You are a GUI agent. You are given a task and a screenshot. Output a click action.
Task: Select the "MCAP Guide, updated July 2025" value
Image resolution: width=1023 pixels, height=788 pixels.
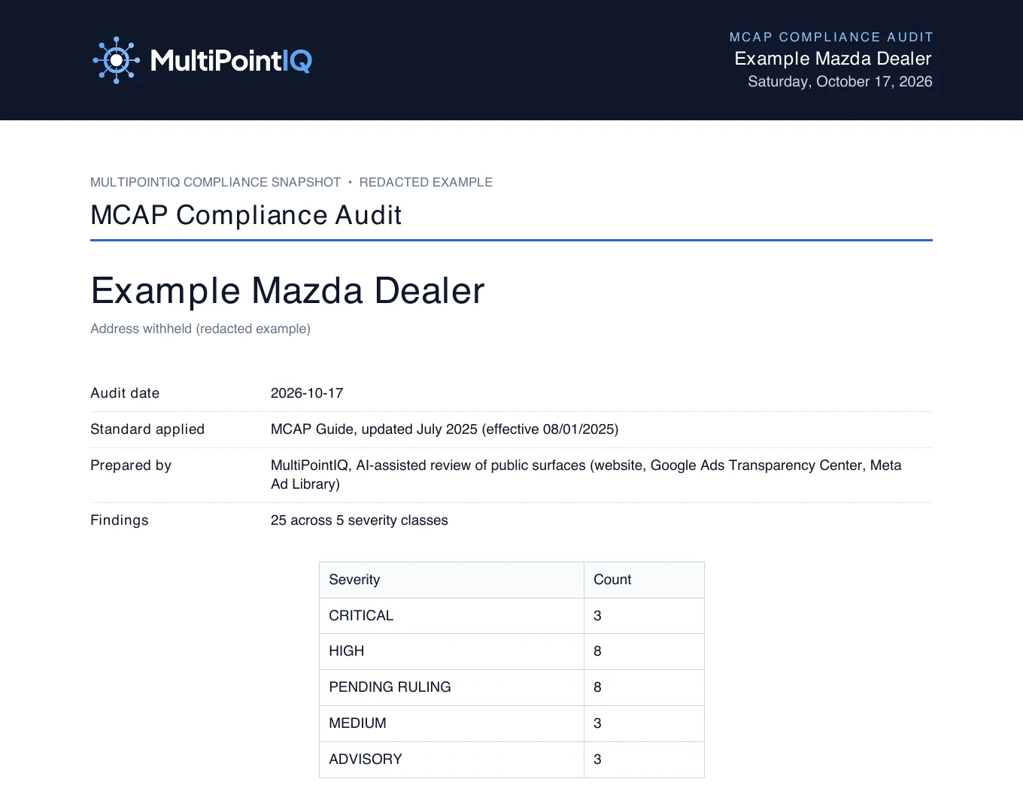tap(445, 429)
